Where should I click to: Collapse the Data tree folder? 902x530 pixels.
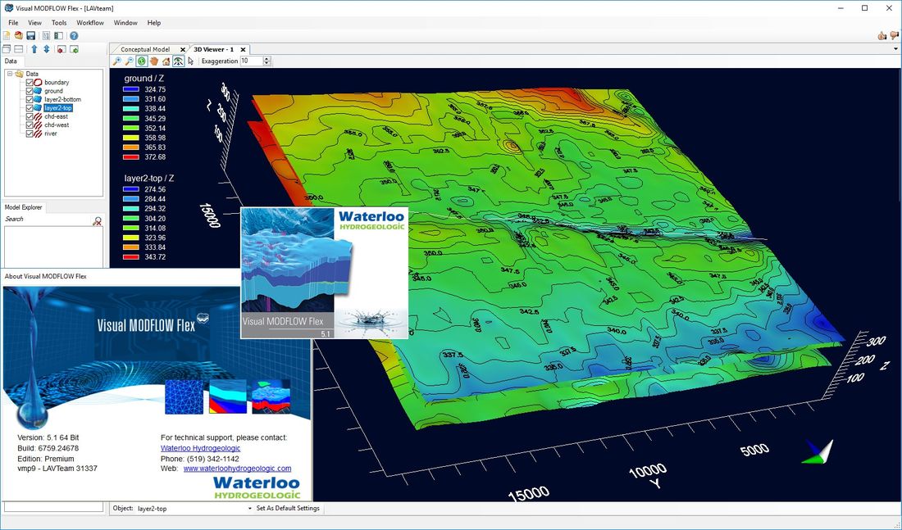(x=9, y=74)
